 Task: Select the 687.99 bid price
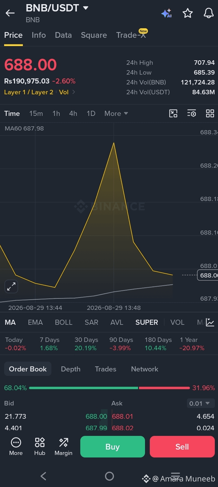(96, 428)
